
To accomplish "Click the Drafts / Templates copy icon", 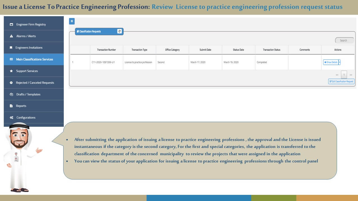I will [11, 94].
